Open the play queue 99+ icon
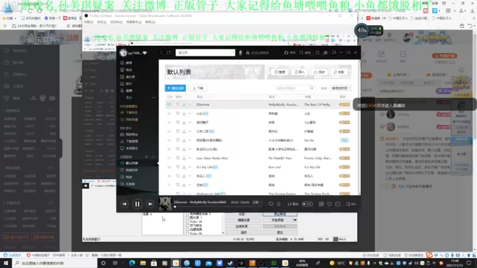Image resolution: width=477 pixels, height=268 pixels. [x=351, y=204]
